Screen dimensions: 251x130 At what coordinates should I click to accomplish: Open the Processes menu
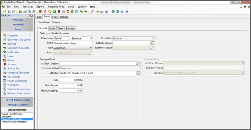pyautogui.click(x=28, y=7)
